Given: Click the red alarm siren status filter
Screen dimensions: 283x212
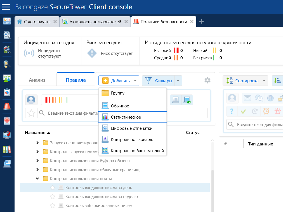Looking at the screenshot, I should coord(278,111).
